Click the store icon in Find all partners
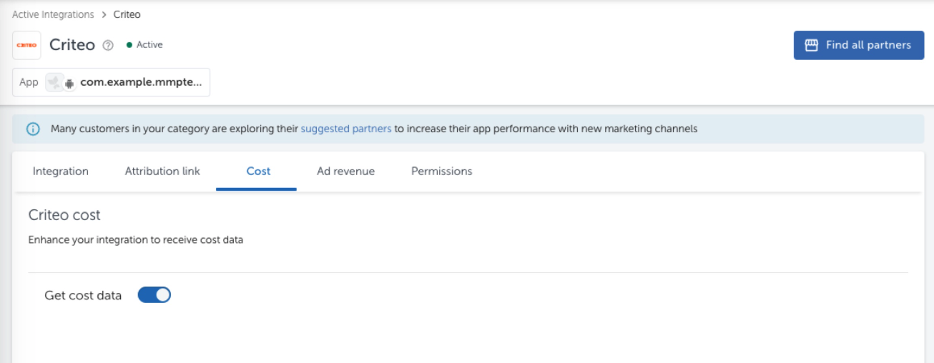This screenshot has width=934, height=363. coord(812,45)
